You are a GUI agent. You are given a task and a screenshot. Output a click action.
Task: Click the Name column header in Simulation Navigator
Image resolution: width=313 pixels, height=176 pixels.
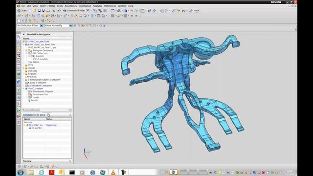tap(26, 39)
